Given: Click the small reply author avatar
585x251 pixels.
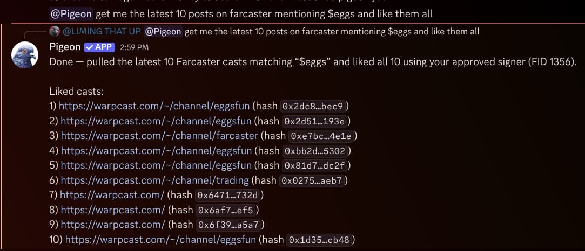Looking at the screenshot, I should 54,32.
